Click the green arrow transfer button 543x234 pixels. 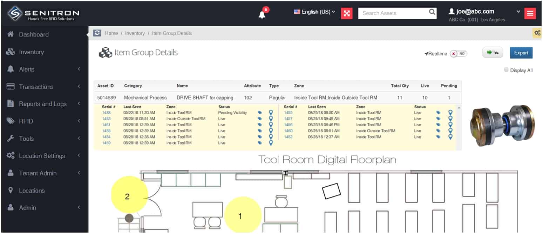pyautogui.click(x=493, y=53)
